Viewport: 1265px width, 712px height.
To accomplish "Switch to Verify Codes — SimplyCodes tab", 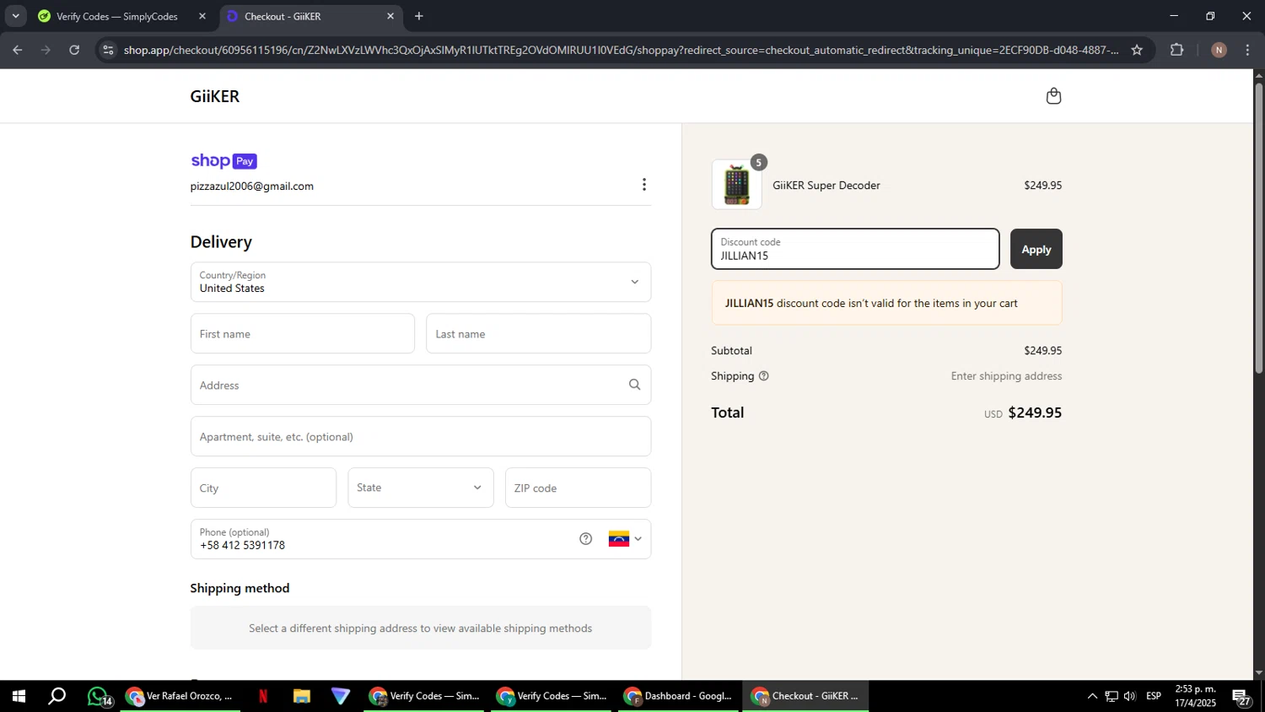I will (116, 16).
